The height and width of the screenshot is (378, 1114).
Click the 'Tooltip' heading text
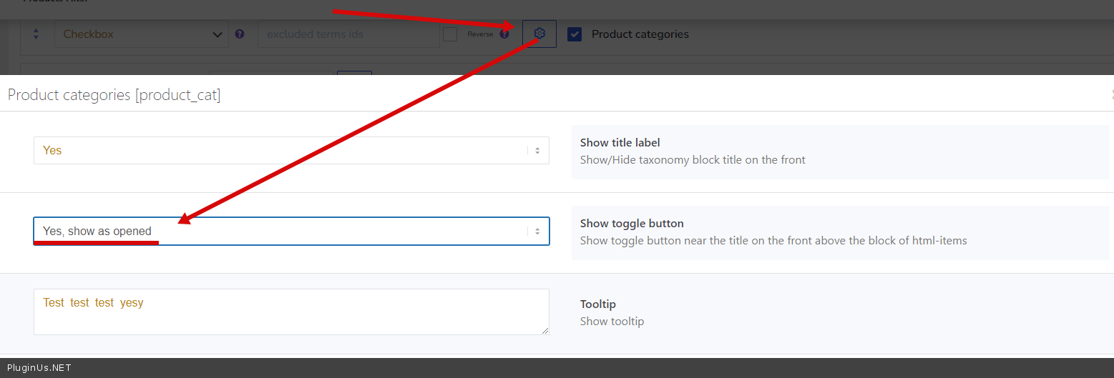pos(597,304)
